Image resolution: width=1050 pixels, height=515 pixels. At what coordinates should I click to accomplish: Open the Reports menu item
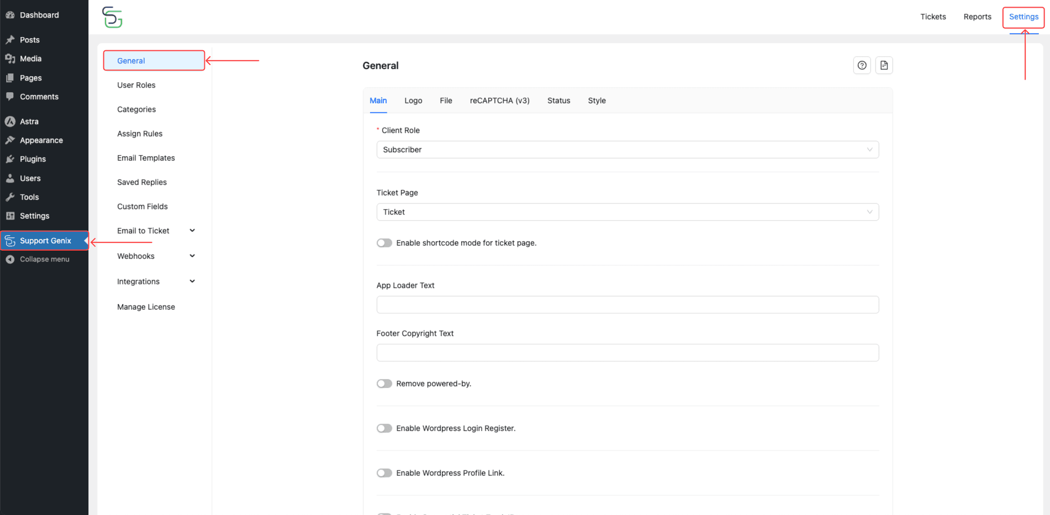pos(977,17)
